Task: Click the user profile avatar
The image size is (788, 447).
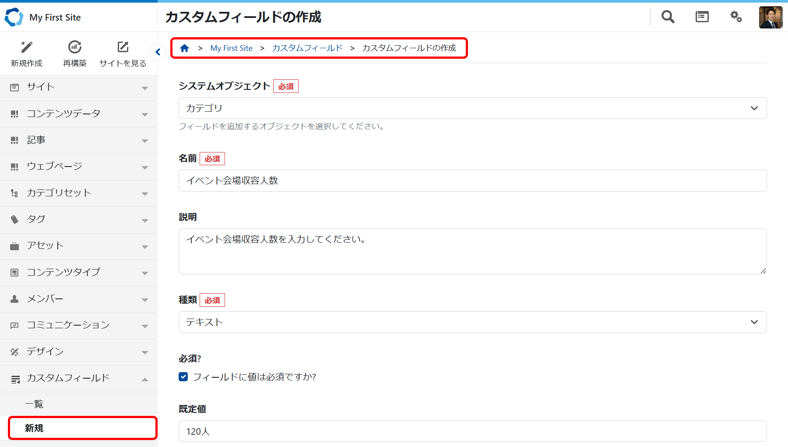Action: [x=770, y=18]
